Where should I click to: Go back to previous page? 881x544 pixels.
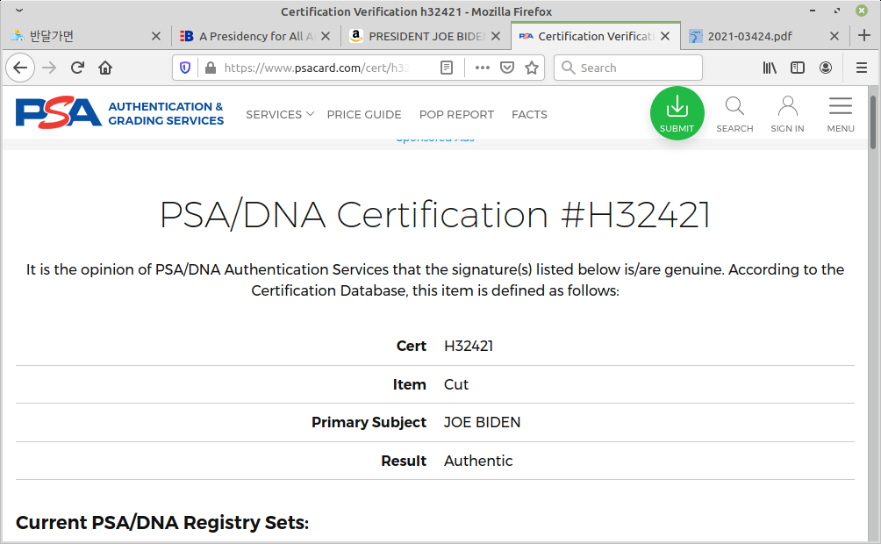pos(20,68)
